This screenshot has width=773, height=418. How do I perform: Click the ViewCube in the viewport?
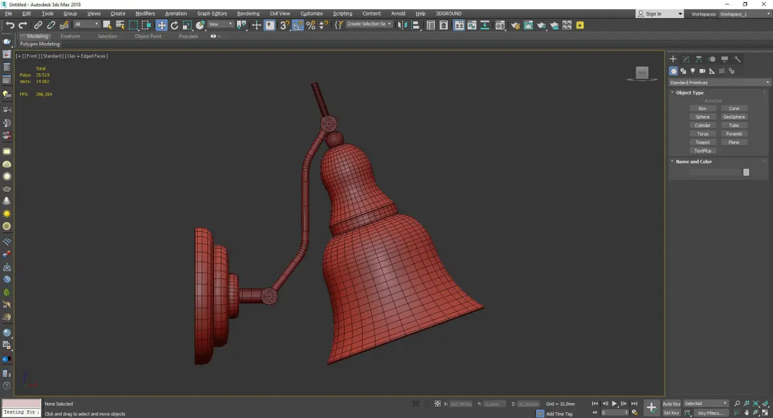pyautogui.click(x=642, y=73)
